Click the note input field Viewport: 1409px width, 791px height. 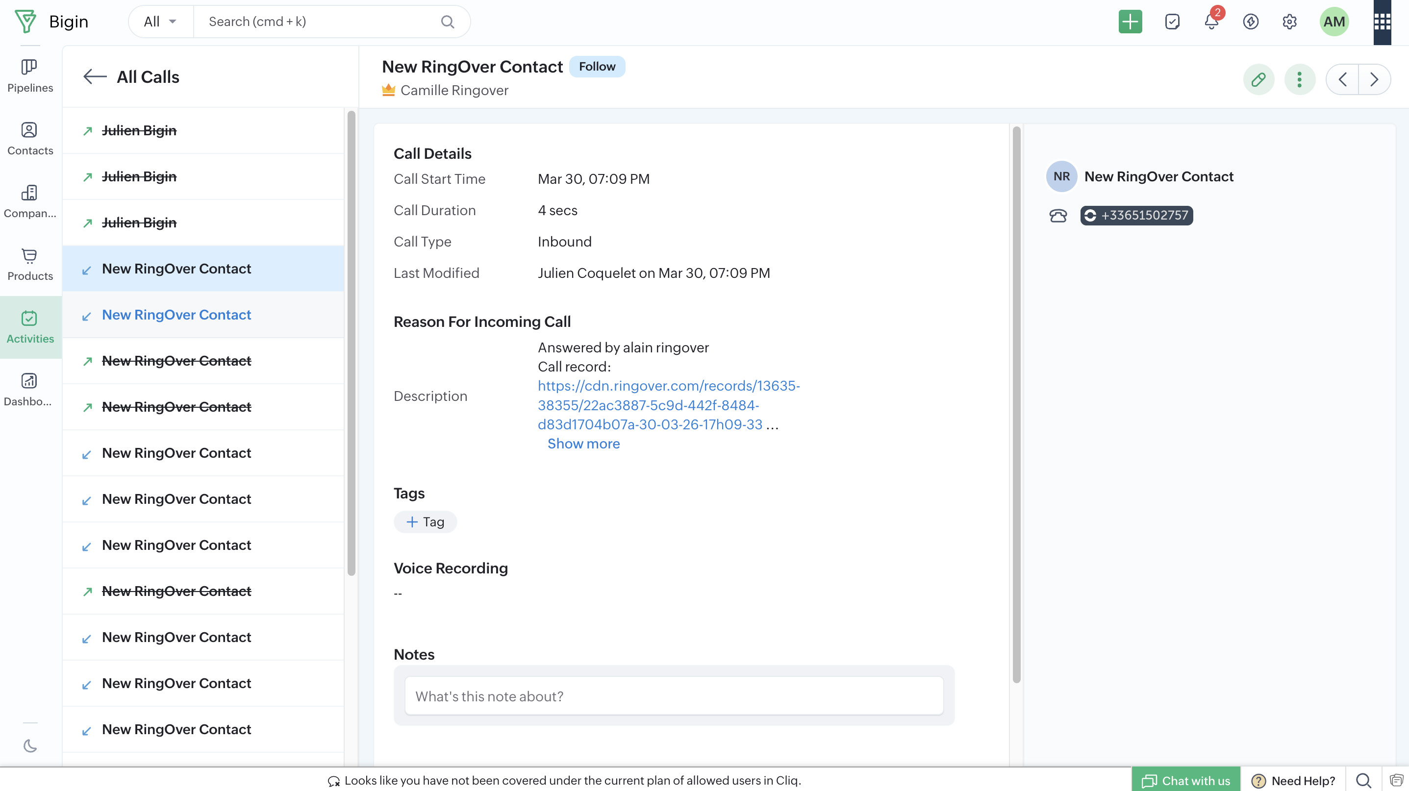click(x=673, y=696)
